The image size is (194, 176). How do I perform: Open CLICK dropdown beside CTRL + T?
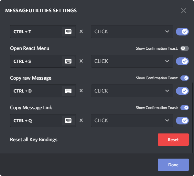[132, 32]
